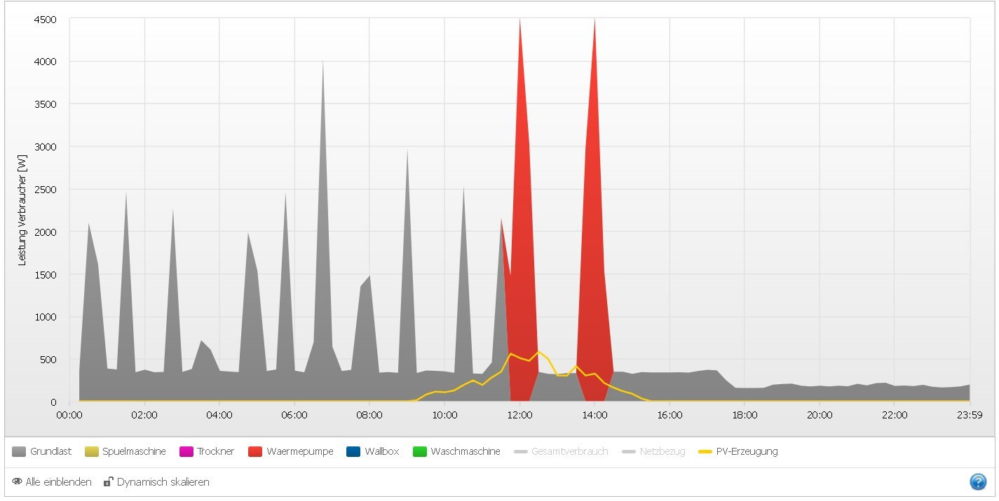The image size is (999, 501).
Task: Click the 23:59 x-axis time label
Action: pyautogui.click(x=970, y=415)
